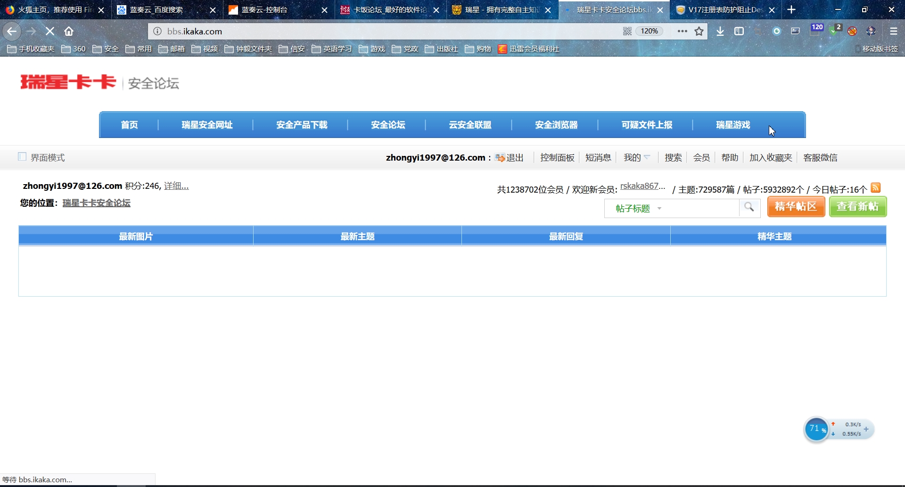Screen dimensions: 905x487
Task: Open new member rskaka867... profile link
Action: 642,186
